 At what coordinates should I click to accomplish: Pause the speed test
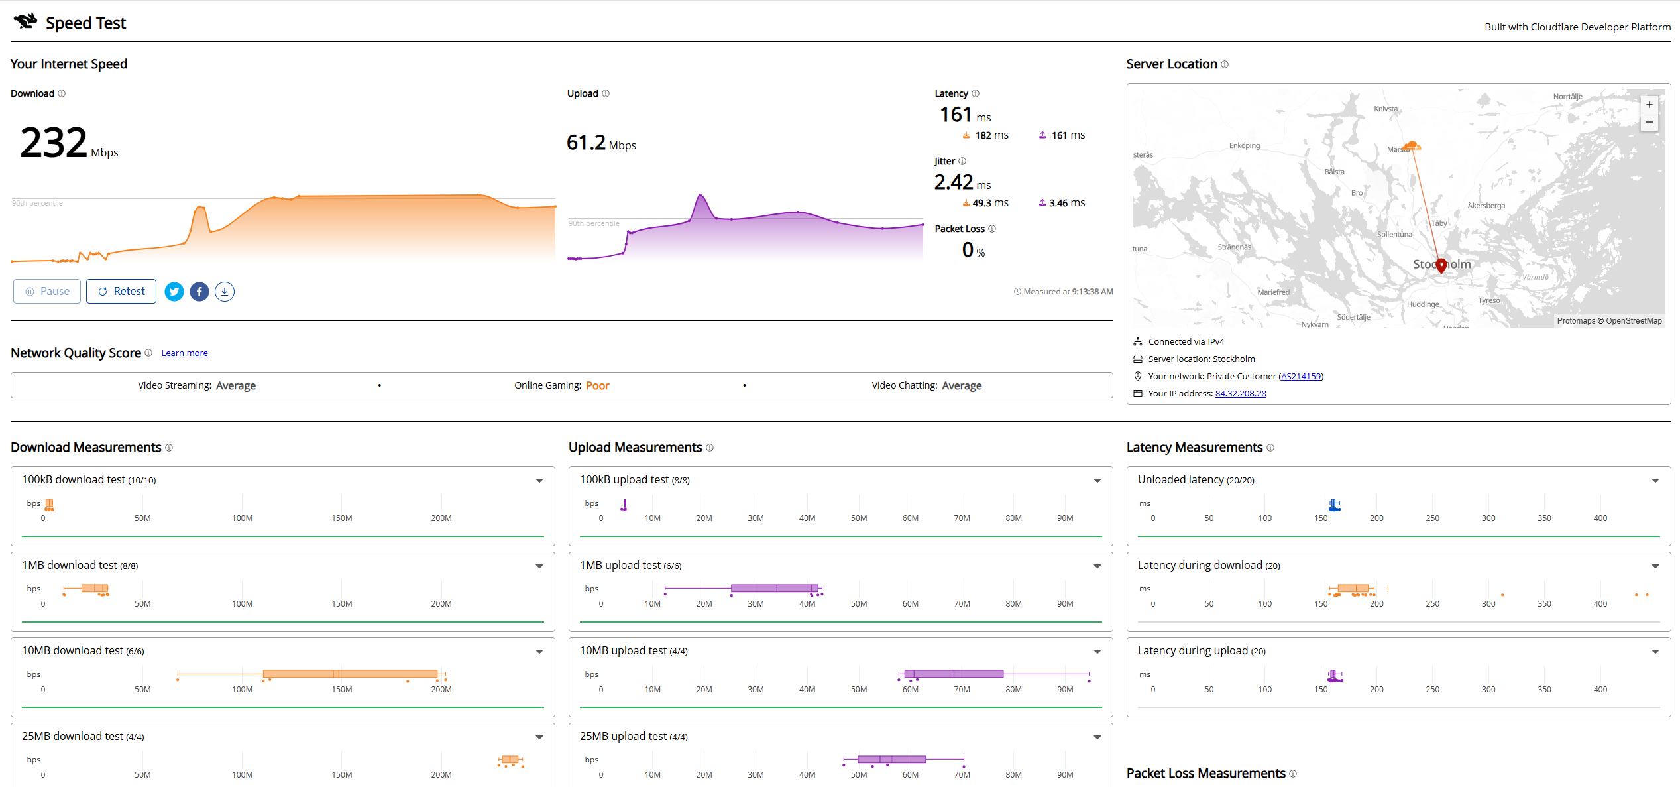47,292
